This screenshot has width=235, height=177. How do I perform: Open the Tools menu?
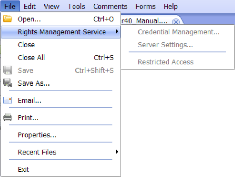tap(76, 6)
